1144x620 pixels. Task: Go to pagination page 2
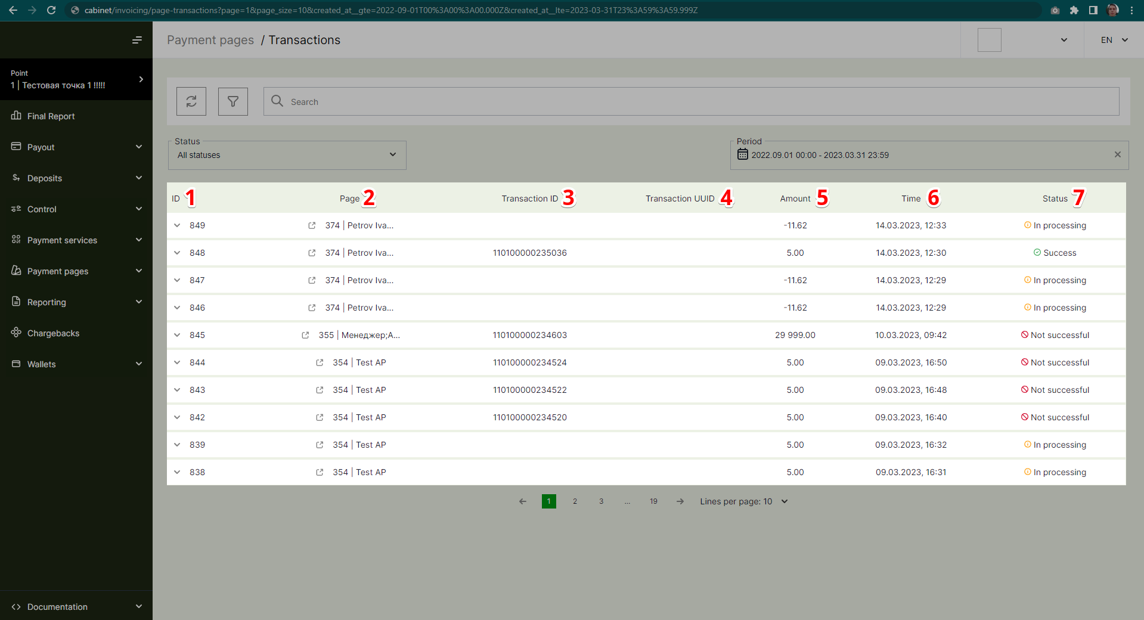[x=575, y=501]
